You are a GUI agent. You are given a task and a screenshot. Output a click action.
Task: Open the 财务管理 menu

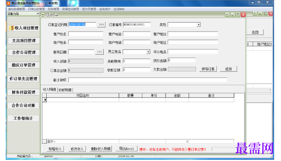tap(53, 9)
